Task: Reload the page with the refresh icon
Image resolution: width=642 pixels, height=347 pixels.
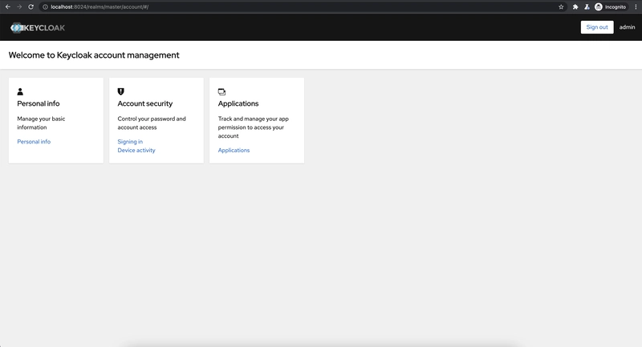Action: pyautogui.click(x=30, y=6)
